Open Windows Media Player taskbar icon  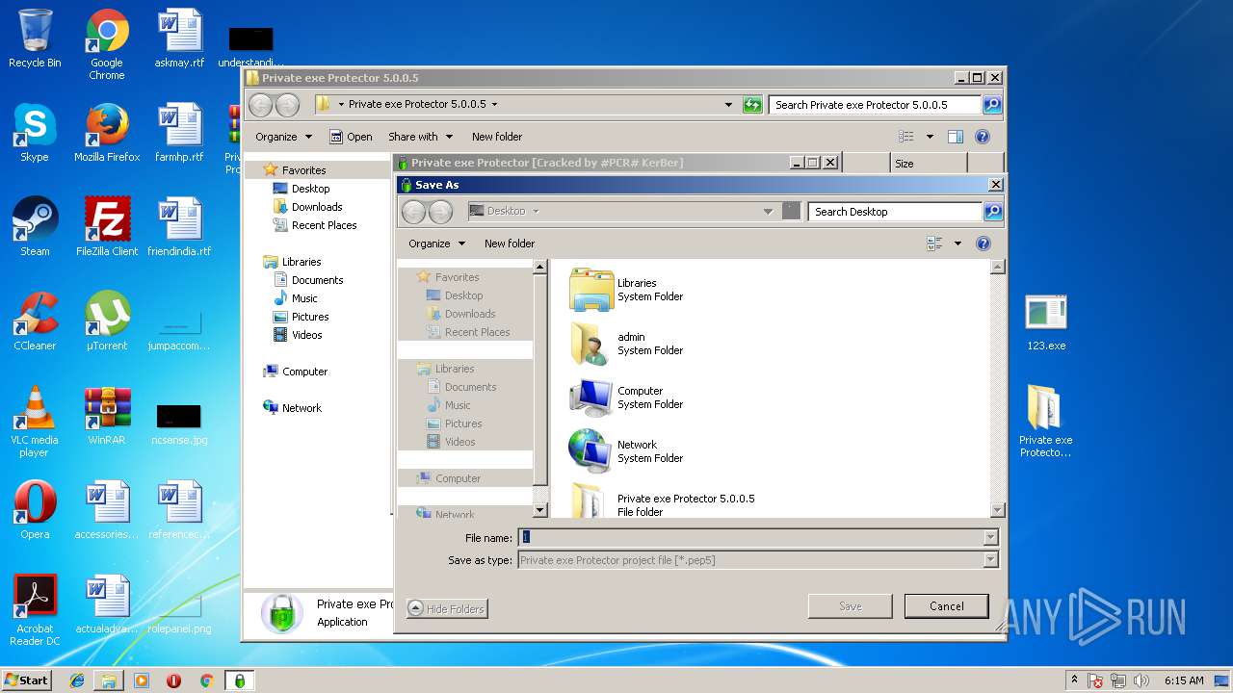click(142, 680)
